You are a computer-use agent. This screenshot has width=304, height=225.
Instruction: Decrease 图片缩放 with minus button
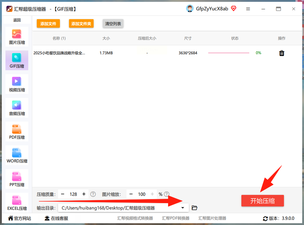tap(131, 194)
